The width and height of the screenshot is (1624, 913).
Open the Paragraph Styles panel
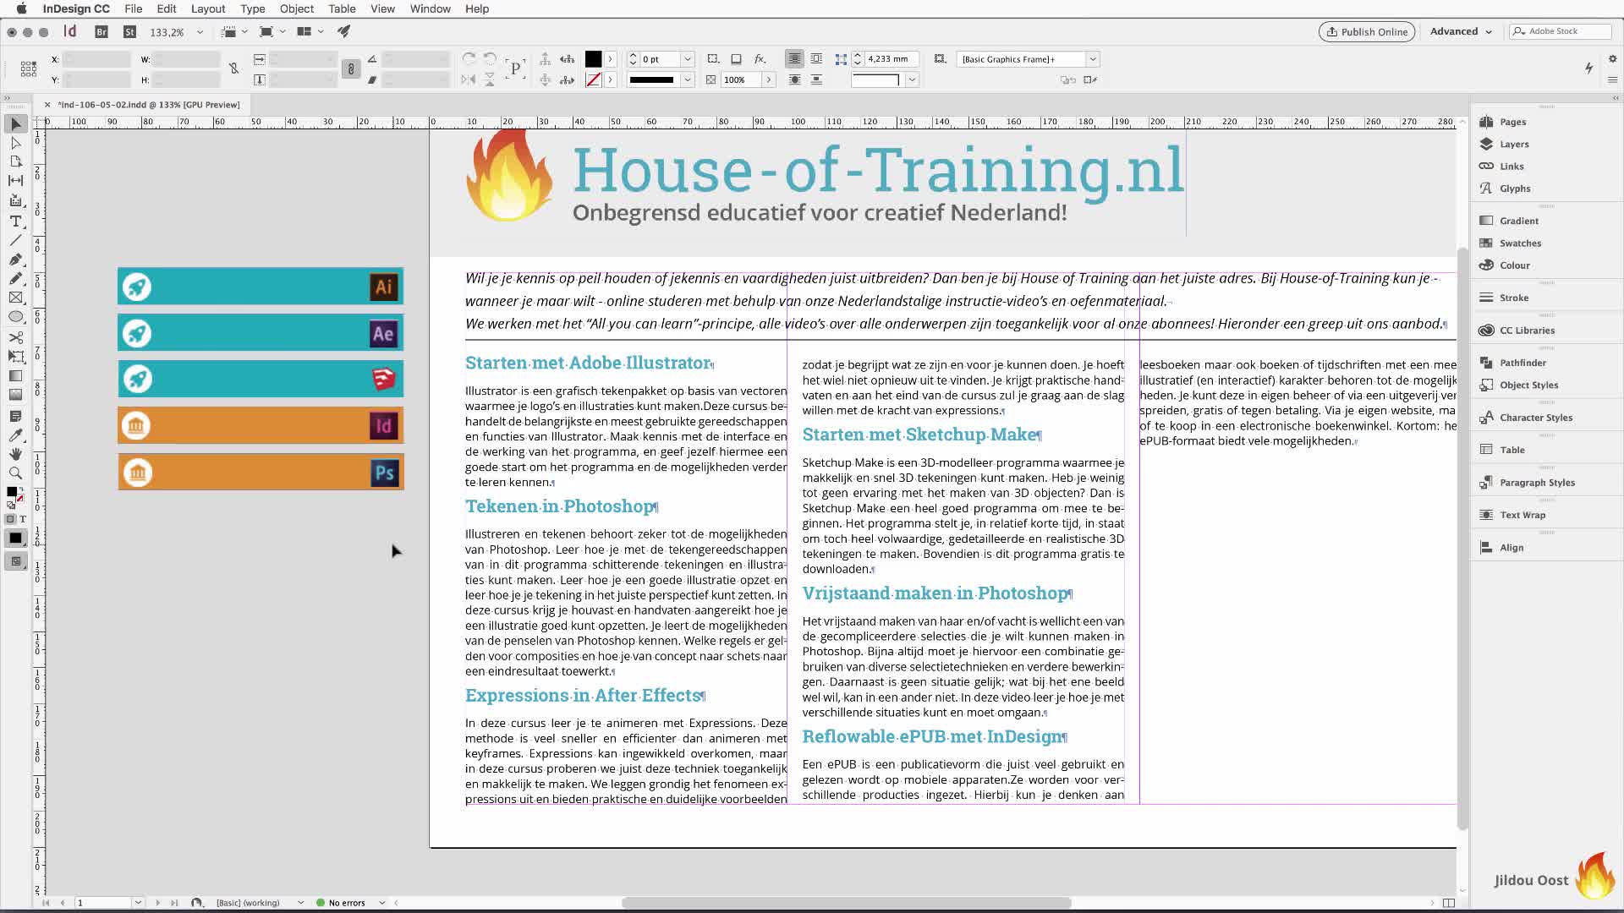coord(1537,483)
